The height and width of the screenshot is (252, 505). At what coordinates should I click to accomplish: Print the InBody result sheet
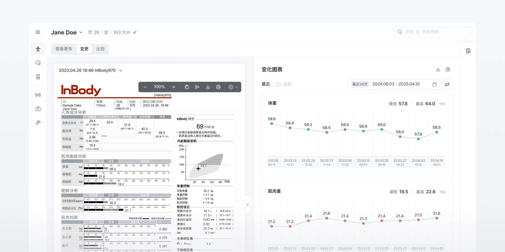218,87
